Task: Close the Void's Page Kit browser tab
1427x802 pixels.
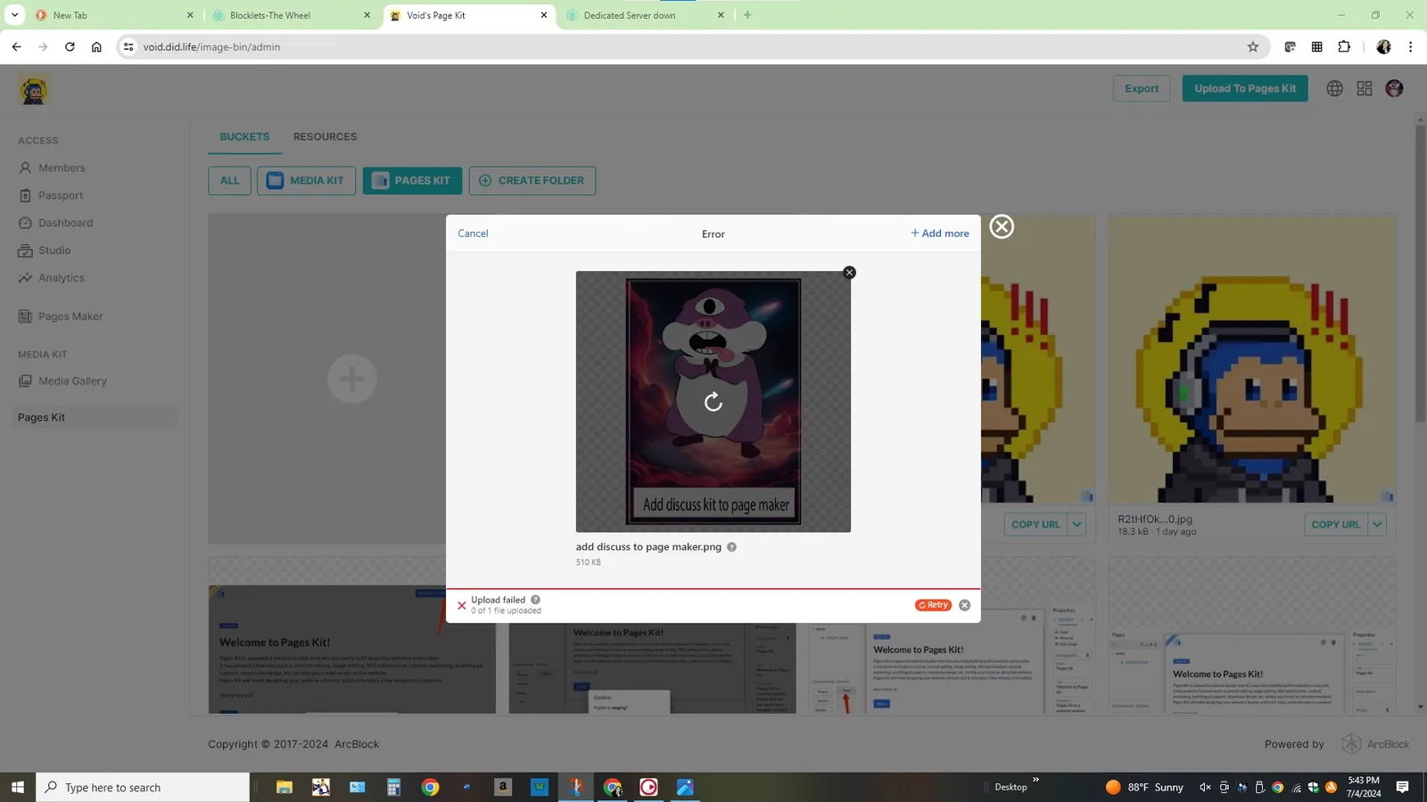Action: [x=544, y=15]
